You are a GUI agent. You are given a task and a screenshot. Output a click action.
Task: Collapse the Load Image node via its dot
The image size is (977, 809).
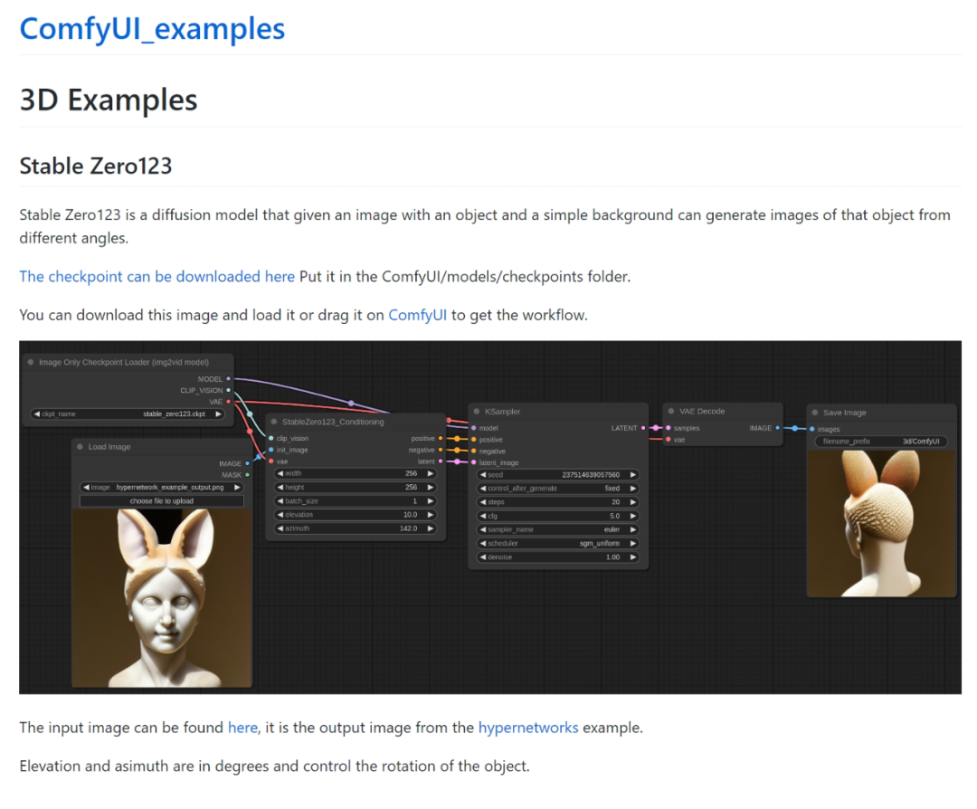[80, 447]
